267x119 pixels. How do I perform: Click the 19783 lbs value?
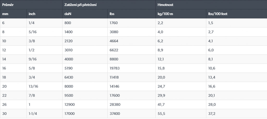click(115, 68)
